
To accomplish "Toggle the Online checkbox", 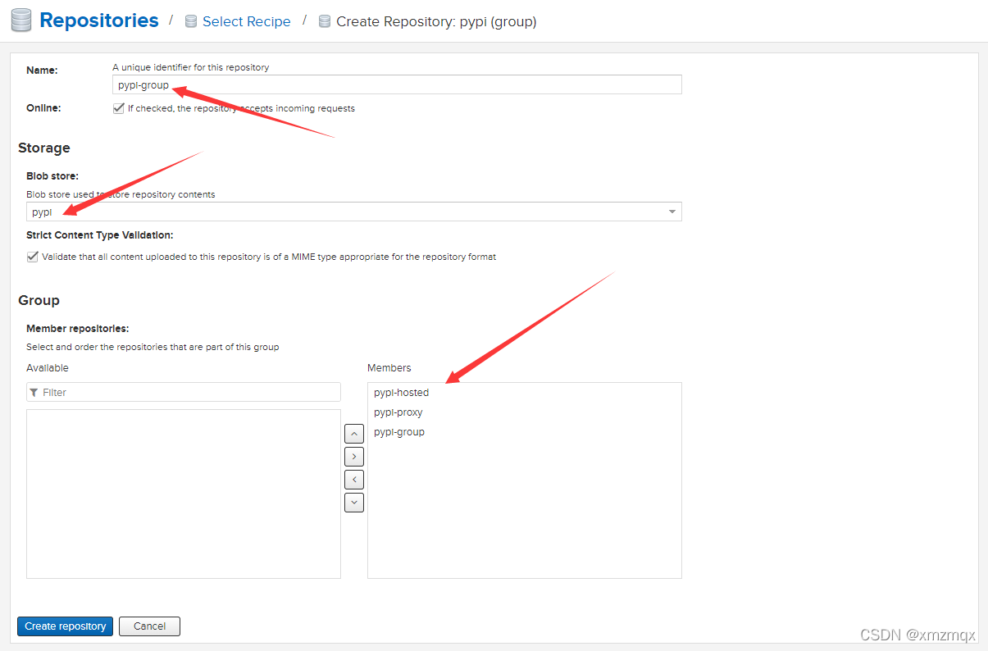I will [119, 108].
